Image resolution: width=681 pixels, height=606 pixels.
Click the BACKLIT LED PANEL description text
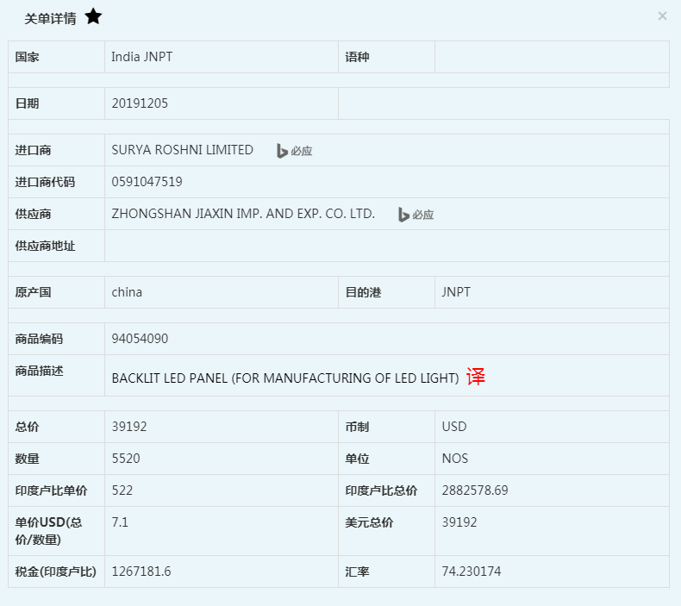pyautogui.click(x=285, y=378)
